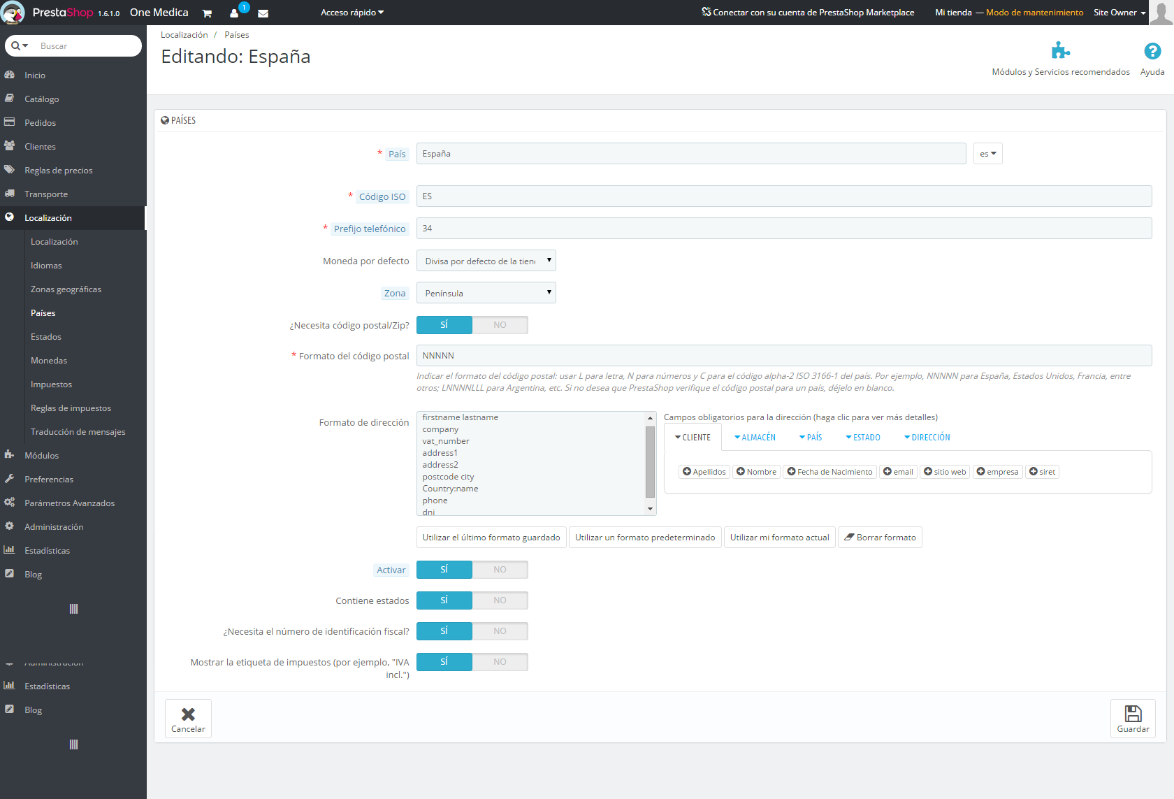Screen dimensions: 1174x799
Task: Click the Módulos puzzle icon in sidebar
Action: 10,455
